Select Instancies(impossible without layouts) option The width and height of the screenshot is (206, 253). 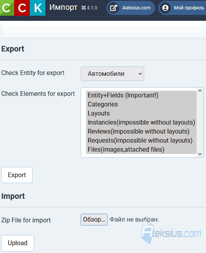pos(141,122)
